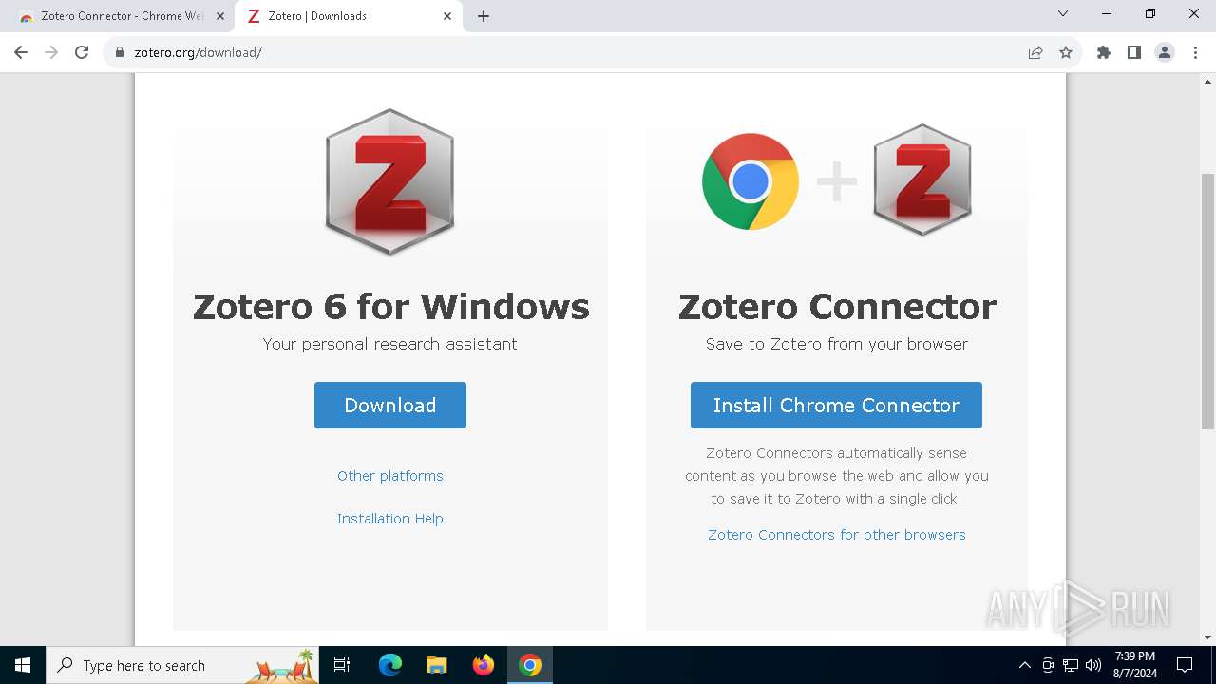Click Install Chrome Connector button
This screenshot has width=1216, height=684.
[836, 406]
